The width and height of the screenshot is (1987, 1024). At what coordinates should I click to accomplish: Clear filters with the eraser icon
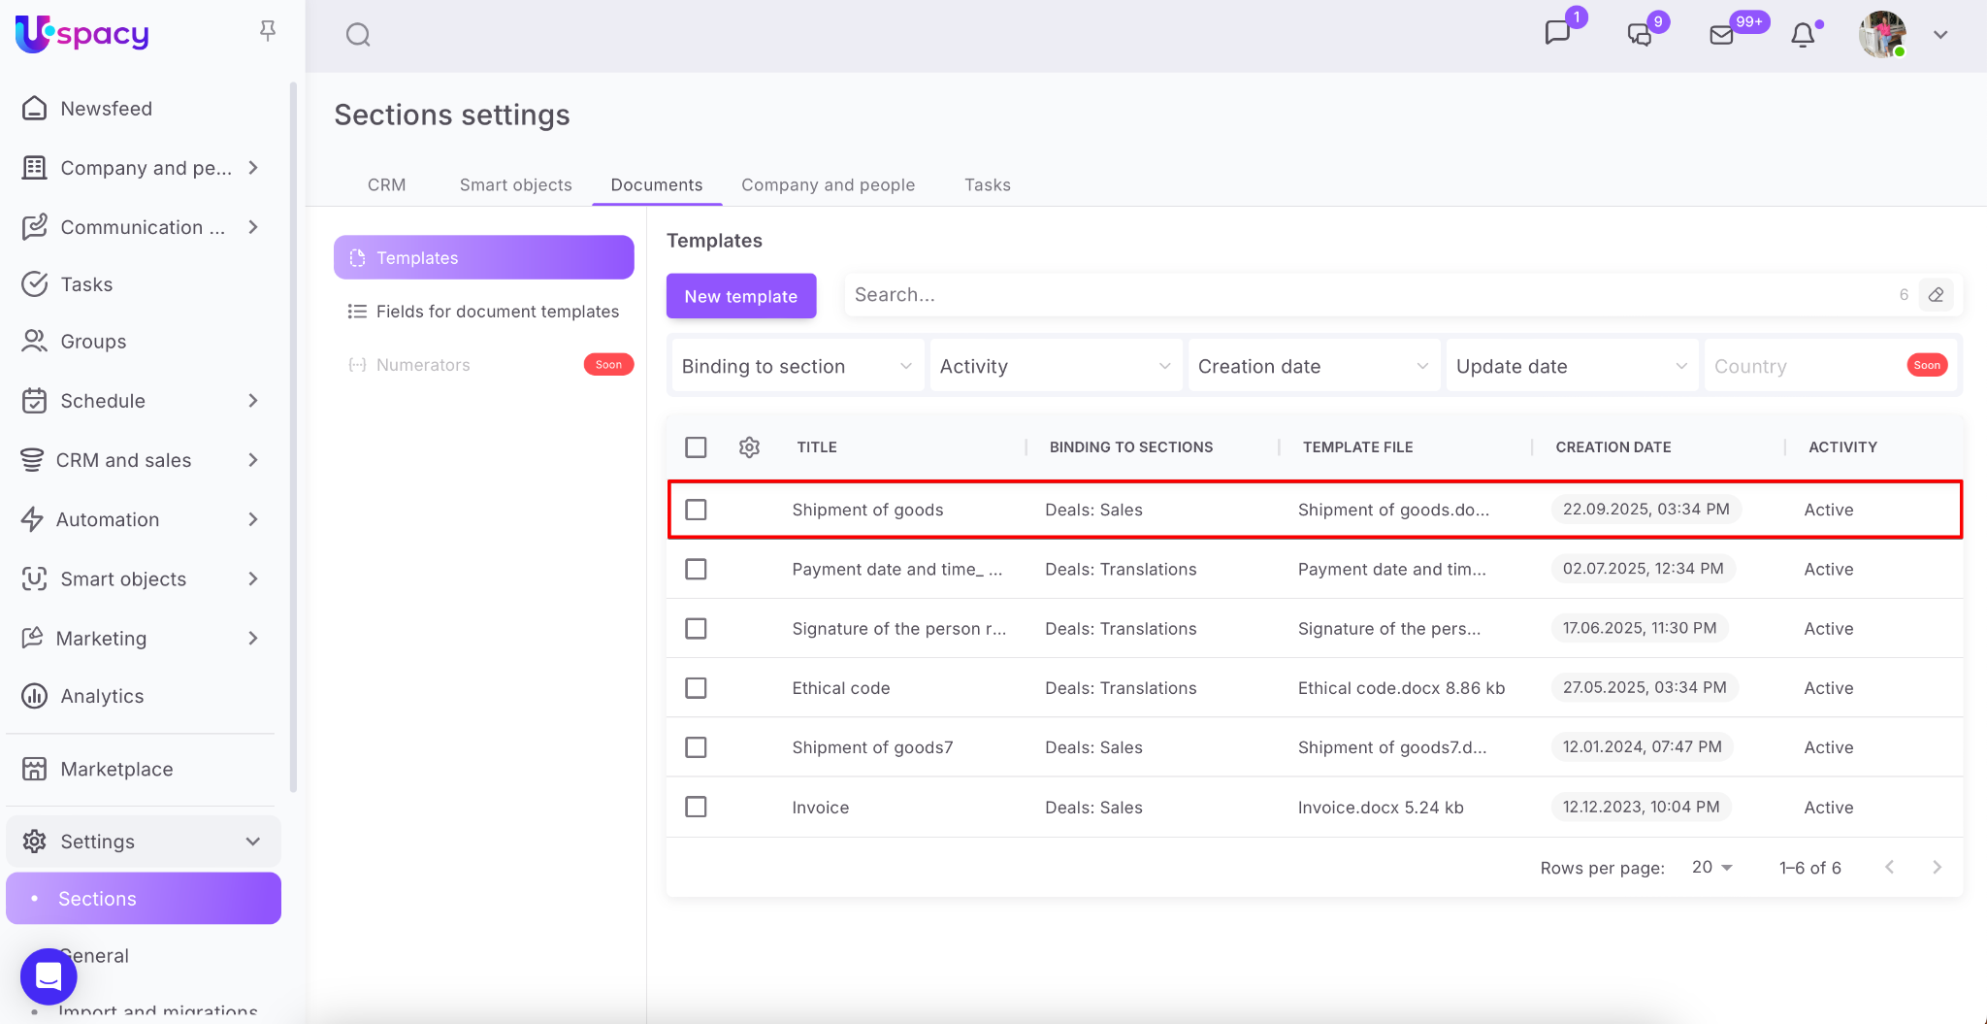(1936, 295)
